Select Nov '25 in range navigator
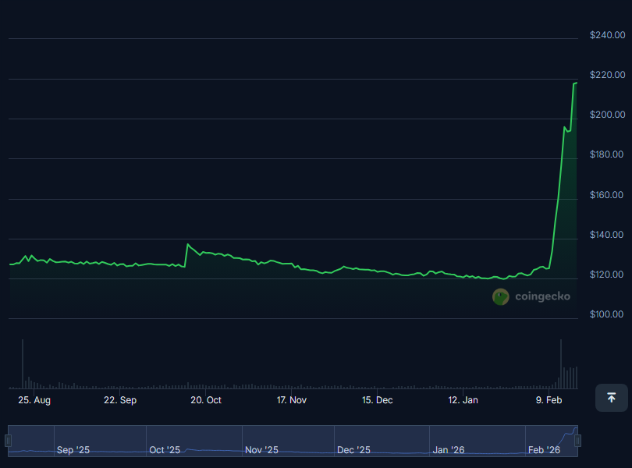This screenshot has height=468, width=632. 261,450
